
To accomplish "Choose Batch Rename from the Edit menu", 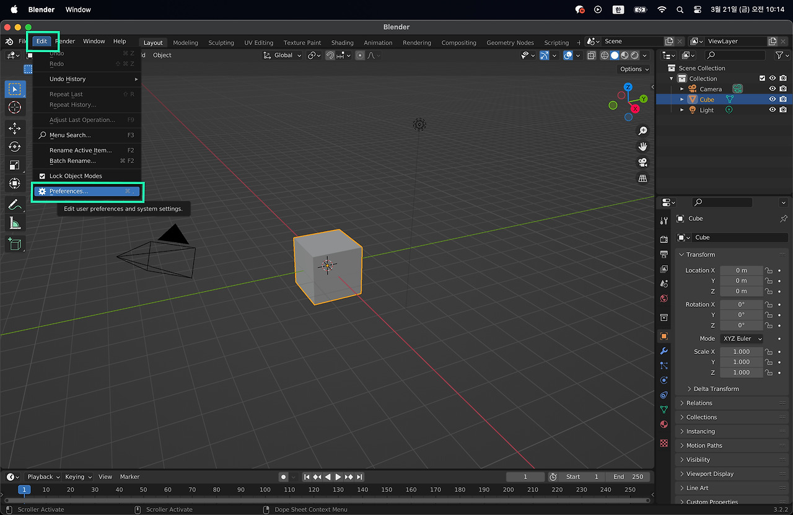I will (87, 161).
